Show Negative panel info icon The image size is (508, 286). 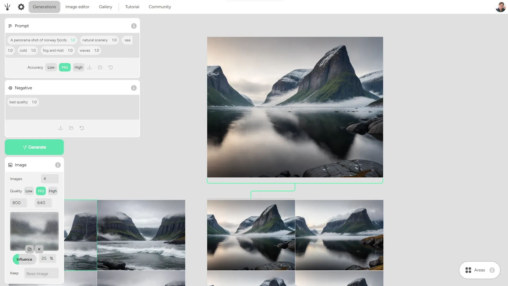pos(134,88)
